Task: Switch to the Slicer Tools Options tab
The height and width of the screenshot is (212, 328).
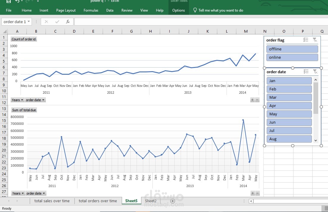Action: pos(179,10)
